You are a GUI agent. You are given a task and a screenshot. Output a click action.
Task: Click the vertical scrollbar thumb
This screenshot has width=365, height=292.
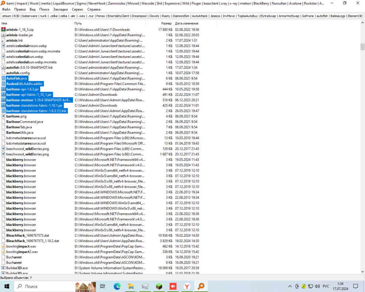tap(362, 47)
